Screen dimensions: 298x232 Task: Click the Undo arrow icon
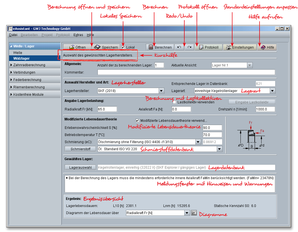(179, 47)
